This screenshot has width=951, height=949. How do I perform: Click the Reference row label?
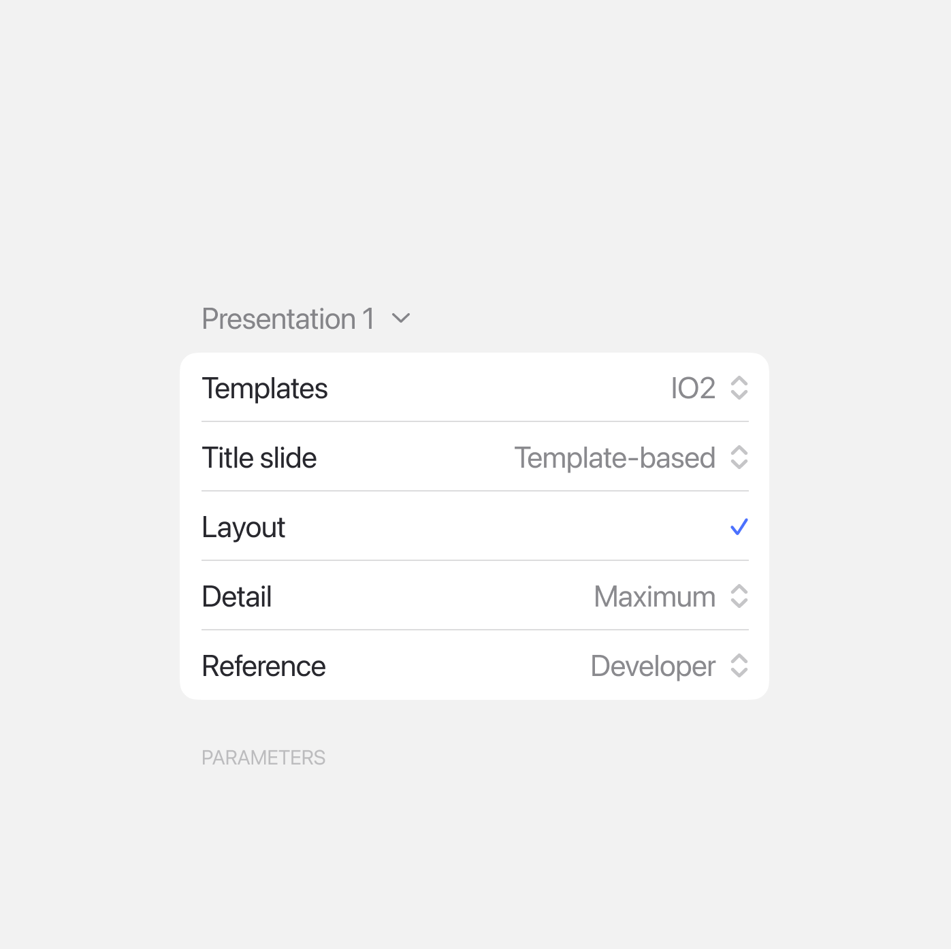[x=264, y=666]
